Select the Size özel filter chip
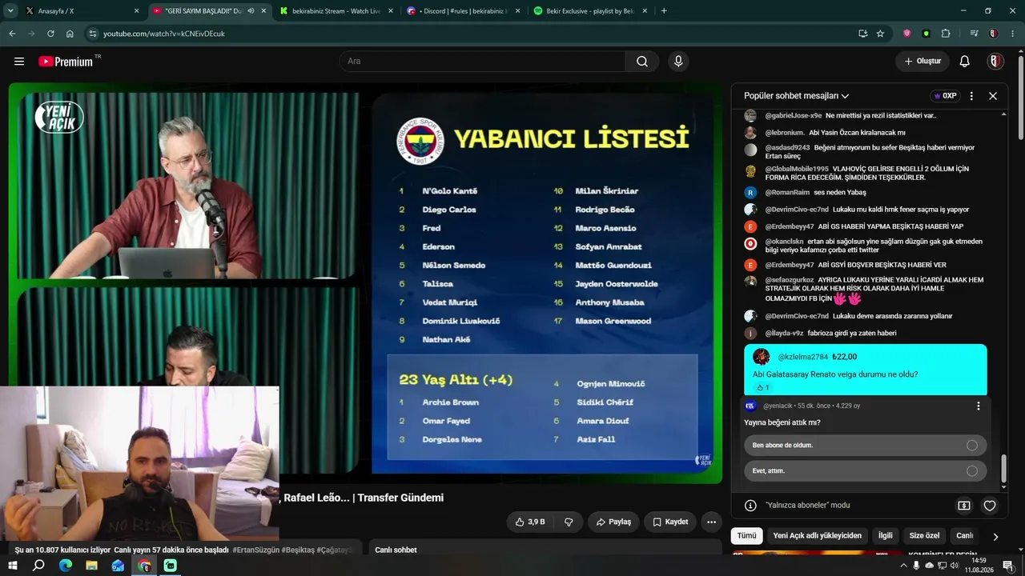 pyautogui.click(x=925, y=536)
